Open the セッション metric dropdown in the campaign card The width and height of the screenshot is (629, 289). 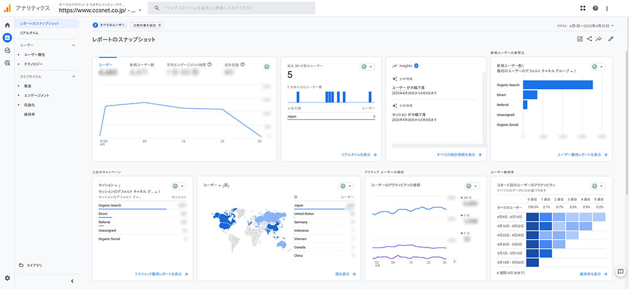[108, 185]
